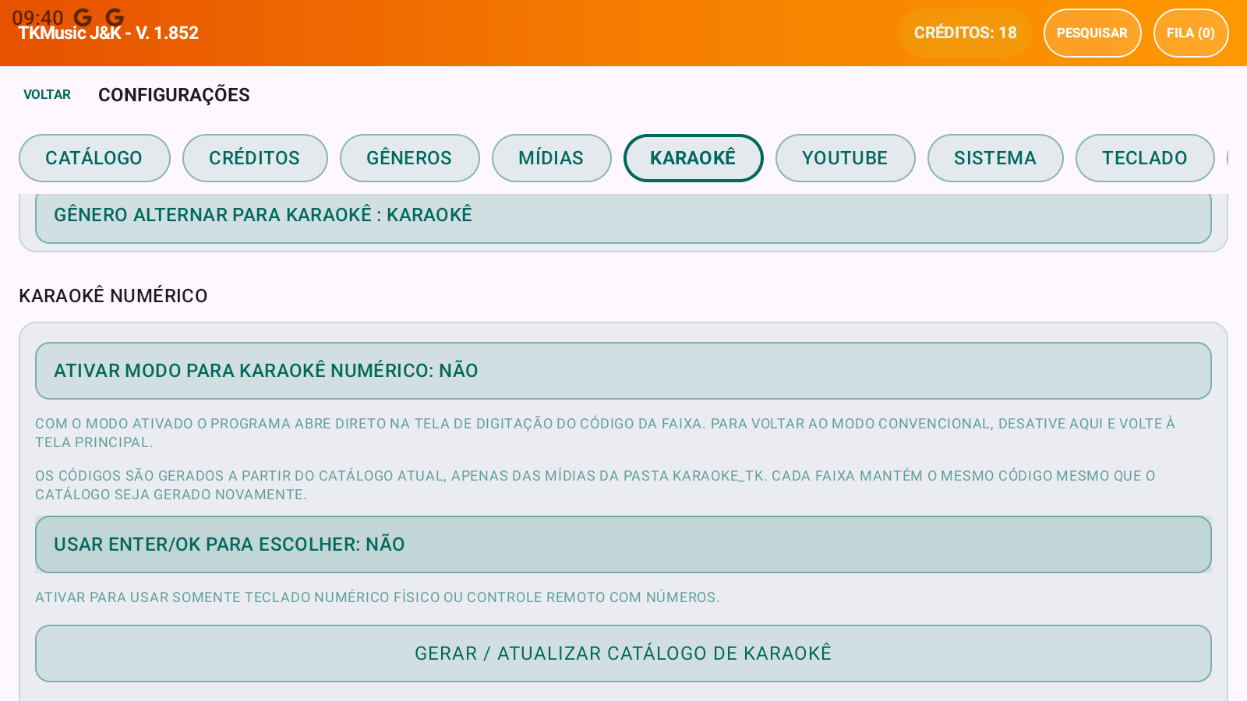Click the KARAOKÊ NUMÉRICO section heading
1247x701 pixels.
coord(113,296)
